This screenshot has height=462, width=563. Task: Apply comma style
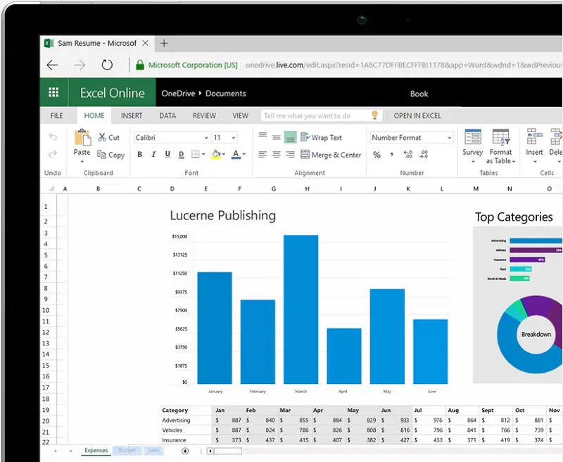point(392,155)
